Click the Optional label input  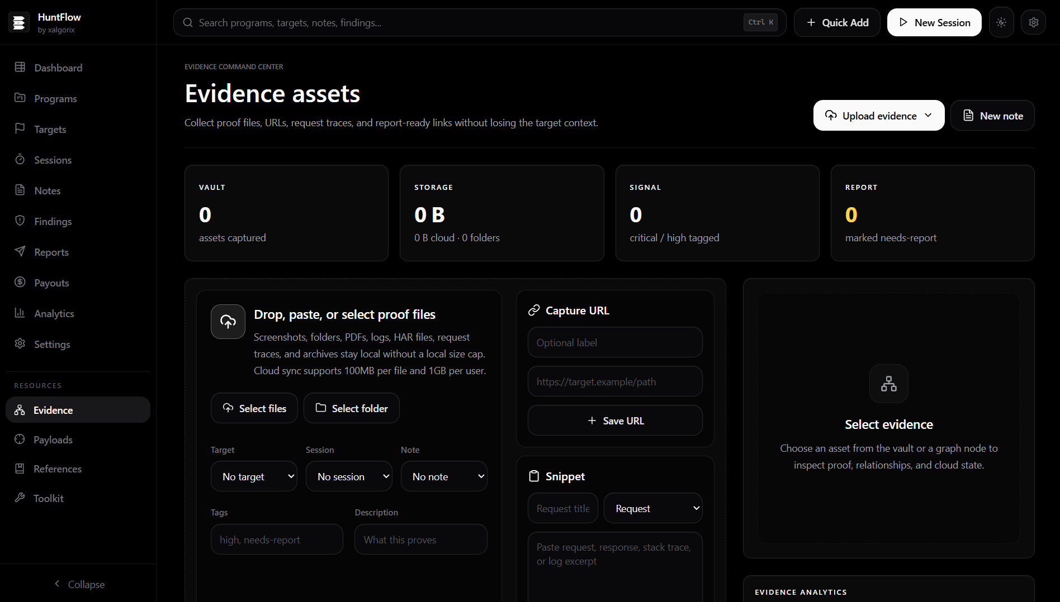click(x=615, y=342)
